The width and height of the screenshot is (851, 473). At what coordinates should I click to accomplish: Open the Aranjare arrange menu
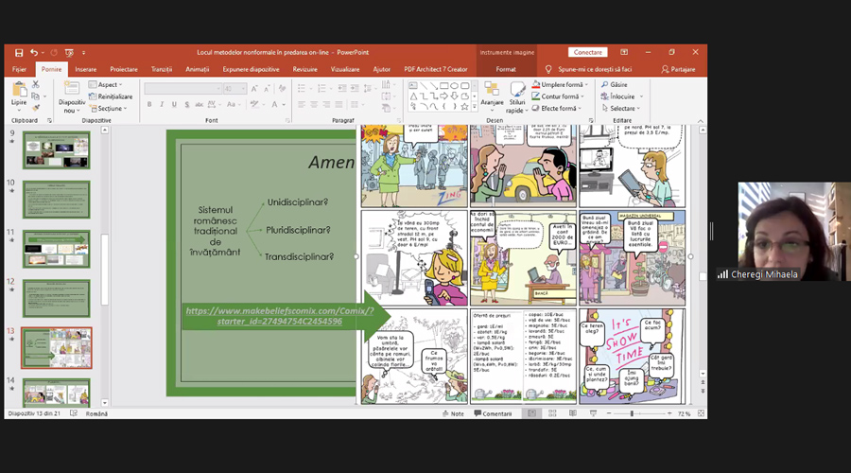pos(493,96)
